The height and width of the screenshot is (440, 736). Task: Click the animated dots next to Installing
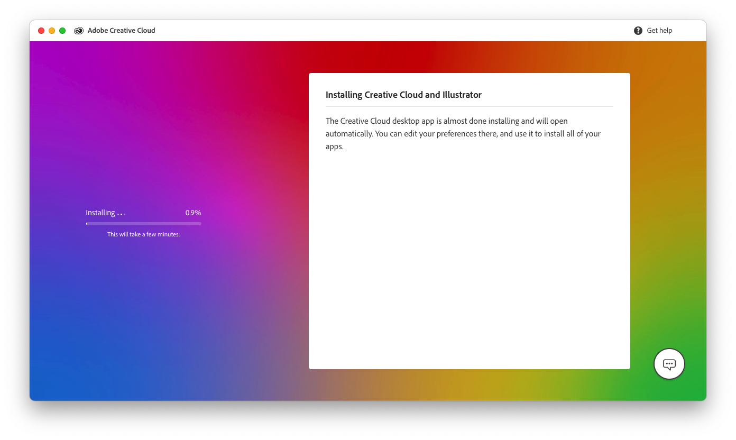[x=121, y=214]
